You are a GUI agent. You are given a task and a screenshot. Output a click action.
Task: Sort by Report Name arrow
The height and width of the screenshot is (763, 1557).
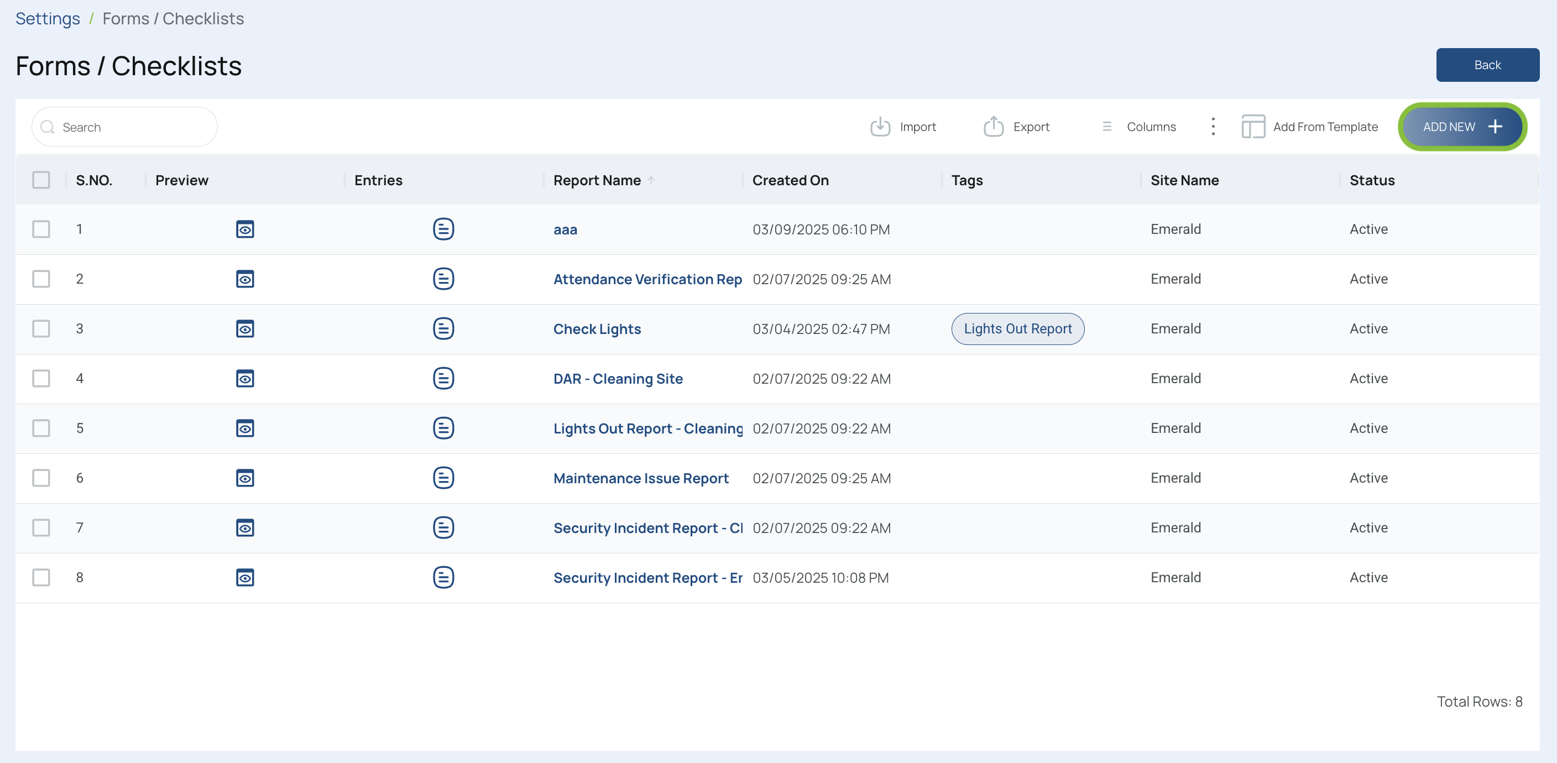point(651,180)
